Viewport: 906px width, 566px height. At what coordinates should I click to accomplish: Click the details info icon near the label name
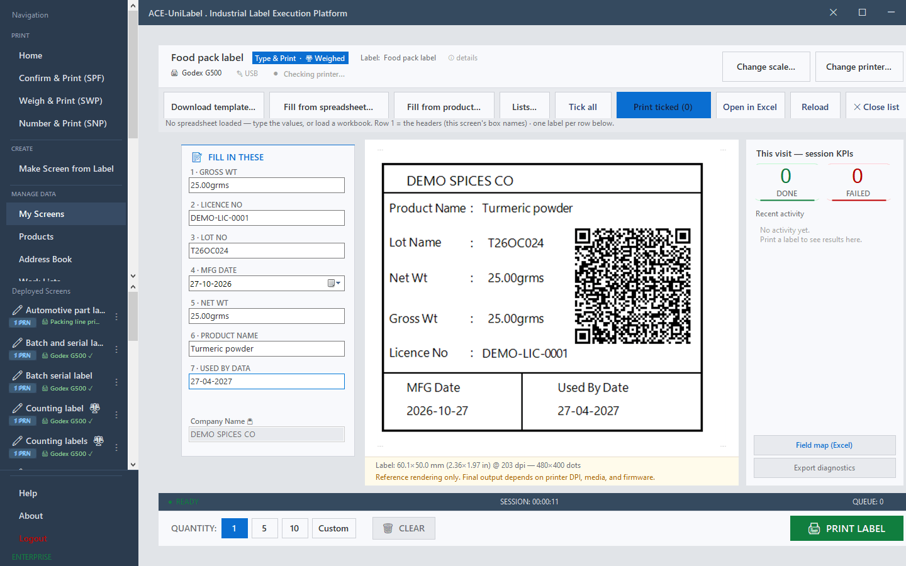click(x=451, y=58)
